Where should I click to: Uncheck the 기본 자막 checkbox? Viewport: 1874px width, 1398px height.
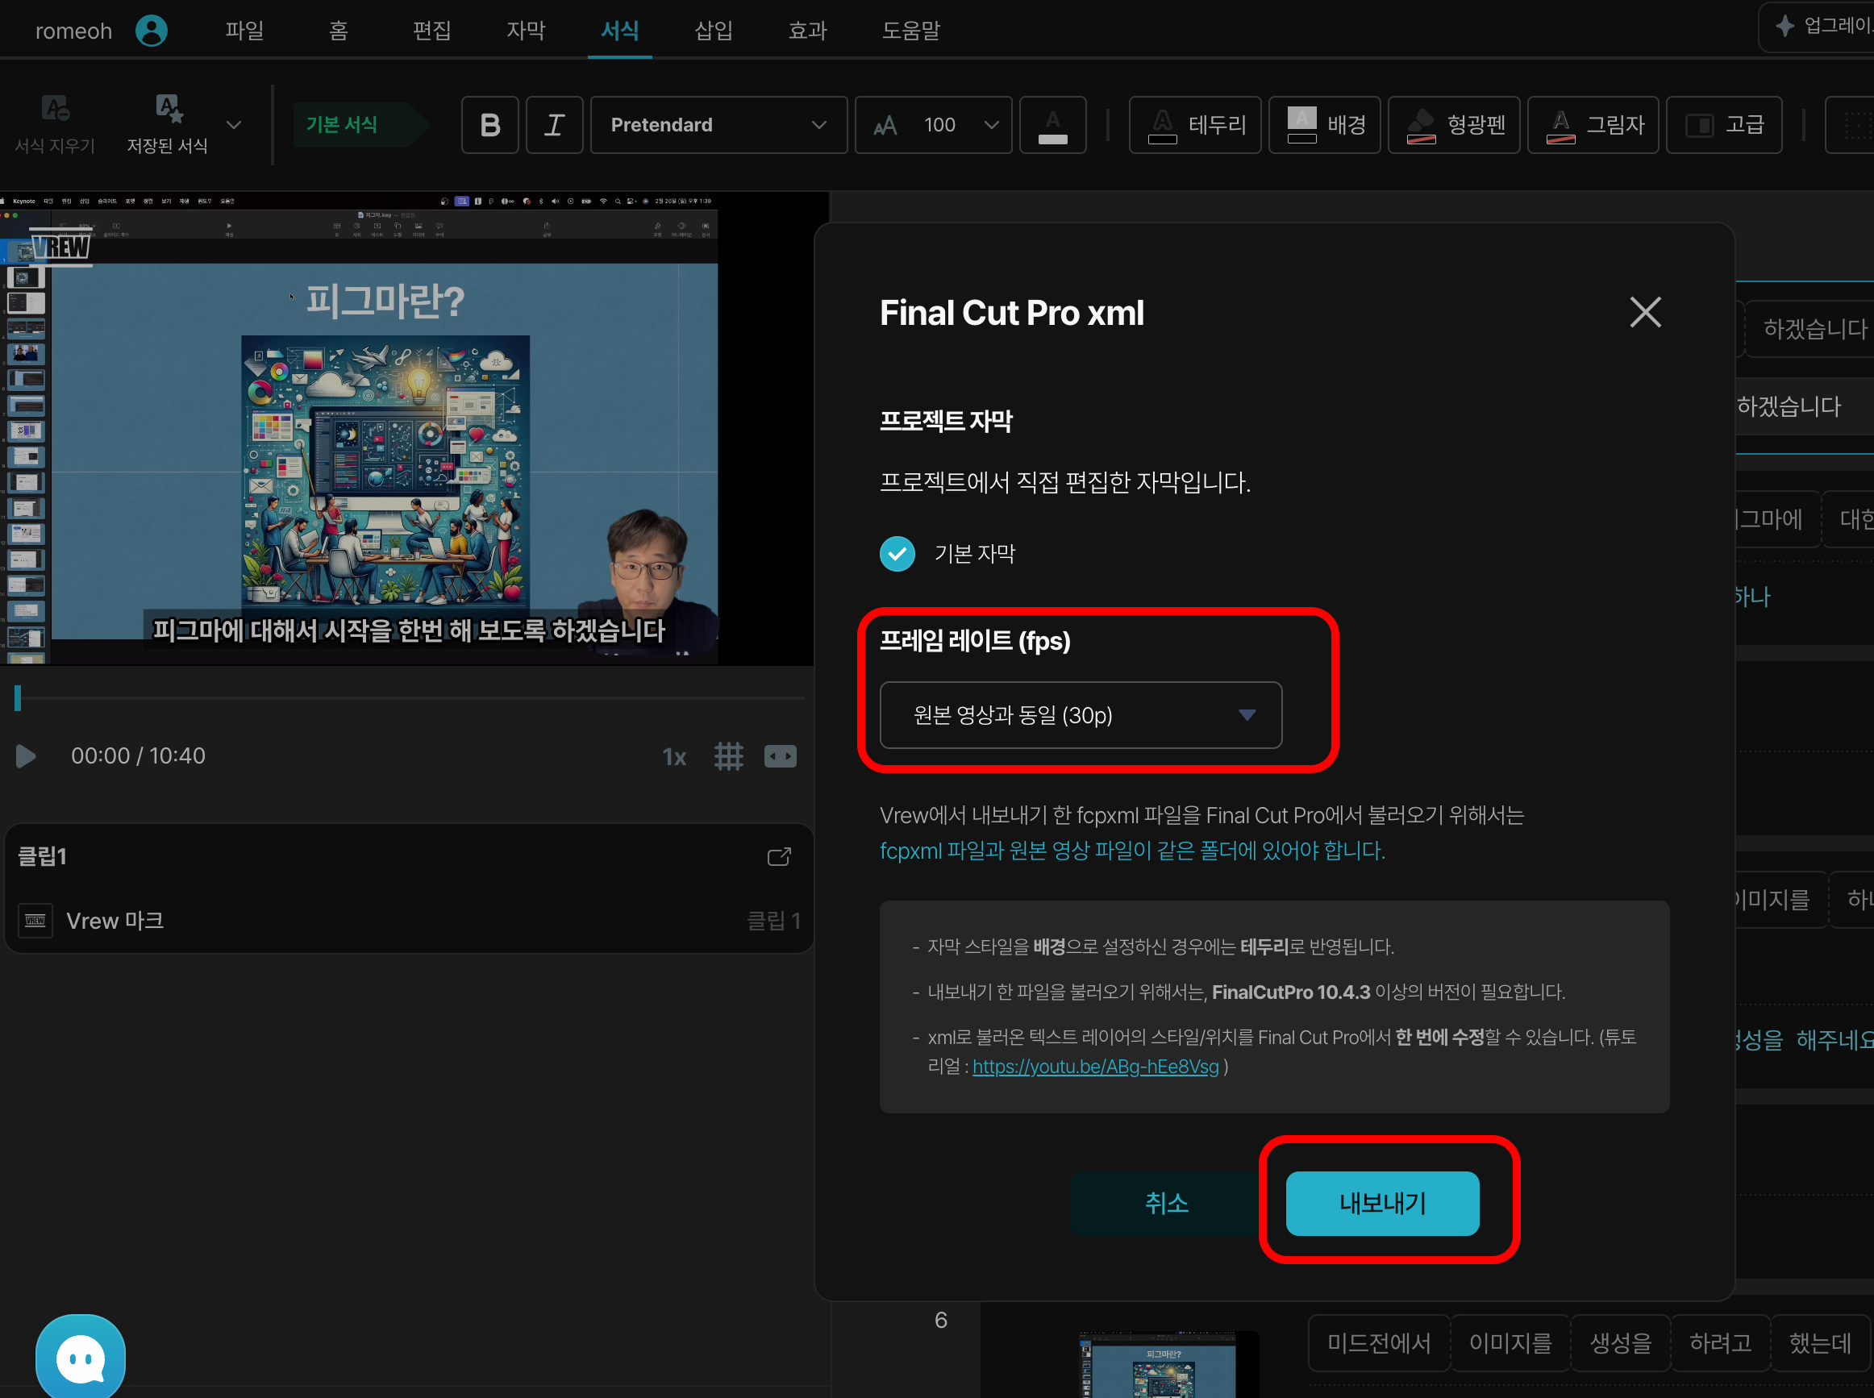897,553
